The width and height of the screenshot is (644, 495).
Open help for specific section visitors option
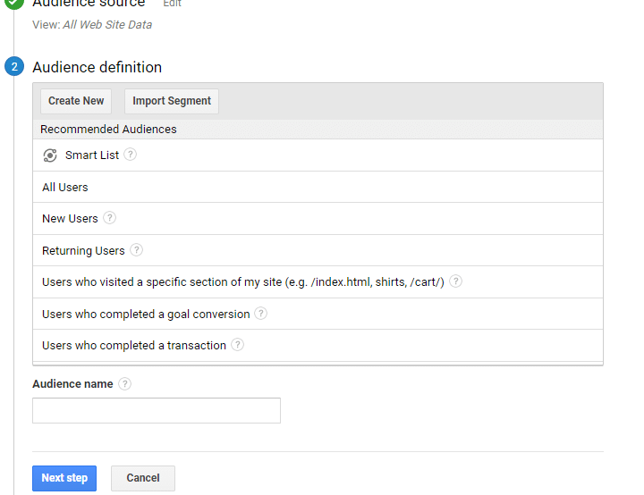click(455, 281)
